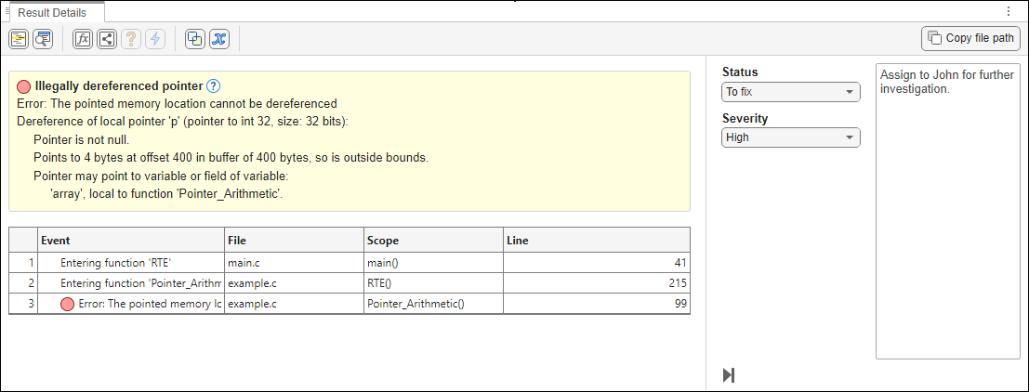This screenshot has height=392, width=1029.
Task: Click the skip-to-end arrow icon
Action: (729, 375)
